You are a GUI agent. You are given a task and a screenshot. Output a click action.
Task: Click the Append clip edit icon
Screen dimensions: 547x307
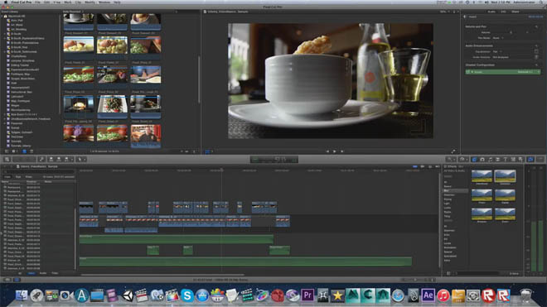[x=66, y=159]
